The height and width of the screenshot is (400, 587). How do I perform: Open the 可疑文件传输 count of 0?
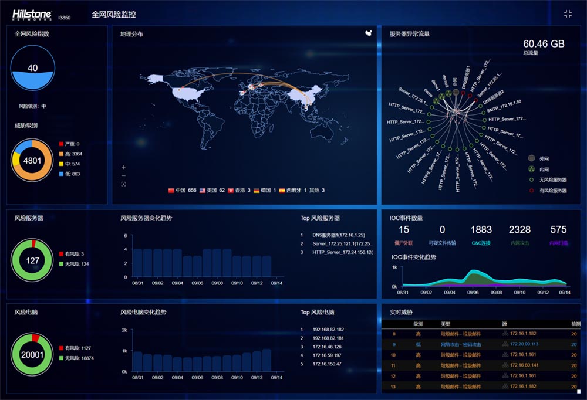pos(442,229)
